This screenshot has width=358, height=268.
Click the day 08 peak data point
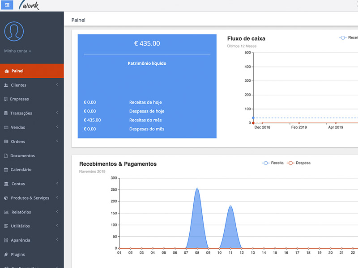click(x=197, y=188)
